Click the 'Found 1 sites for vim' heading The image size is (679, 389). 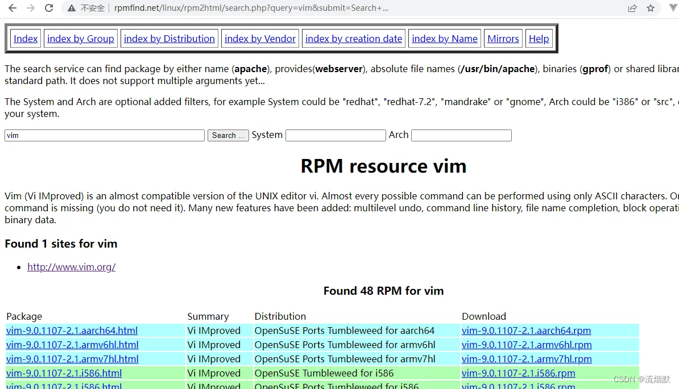61,244
